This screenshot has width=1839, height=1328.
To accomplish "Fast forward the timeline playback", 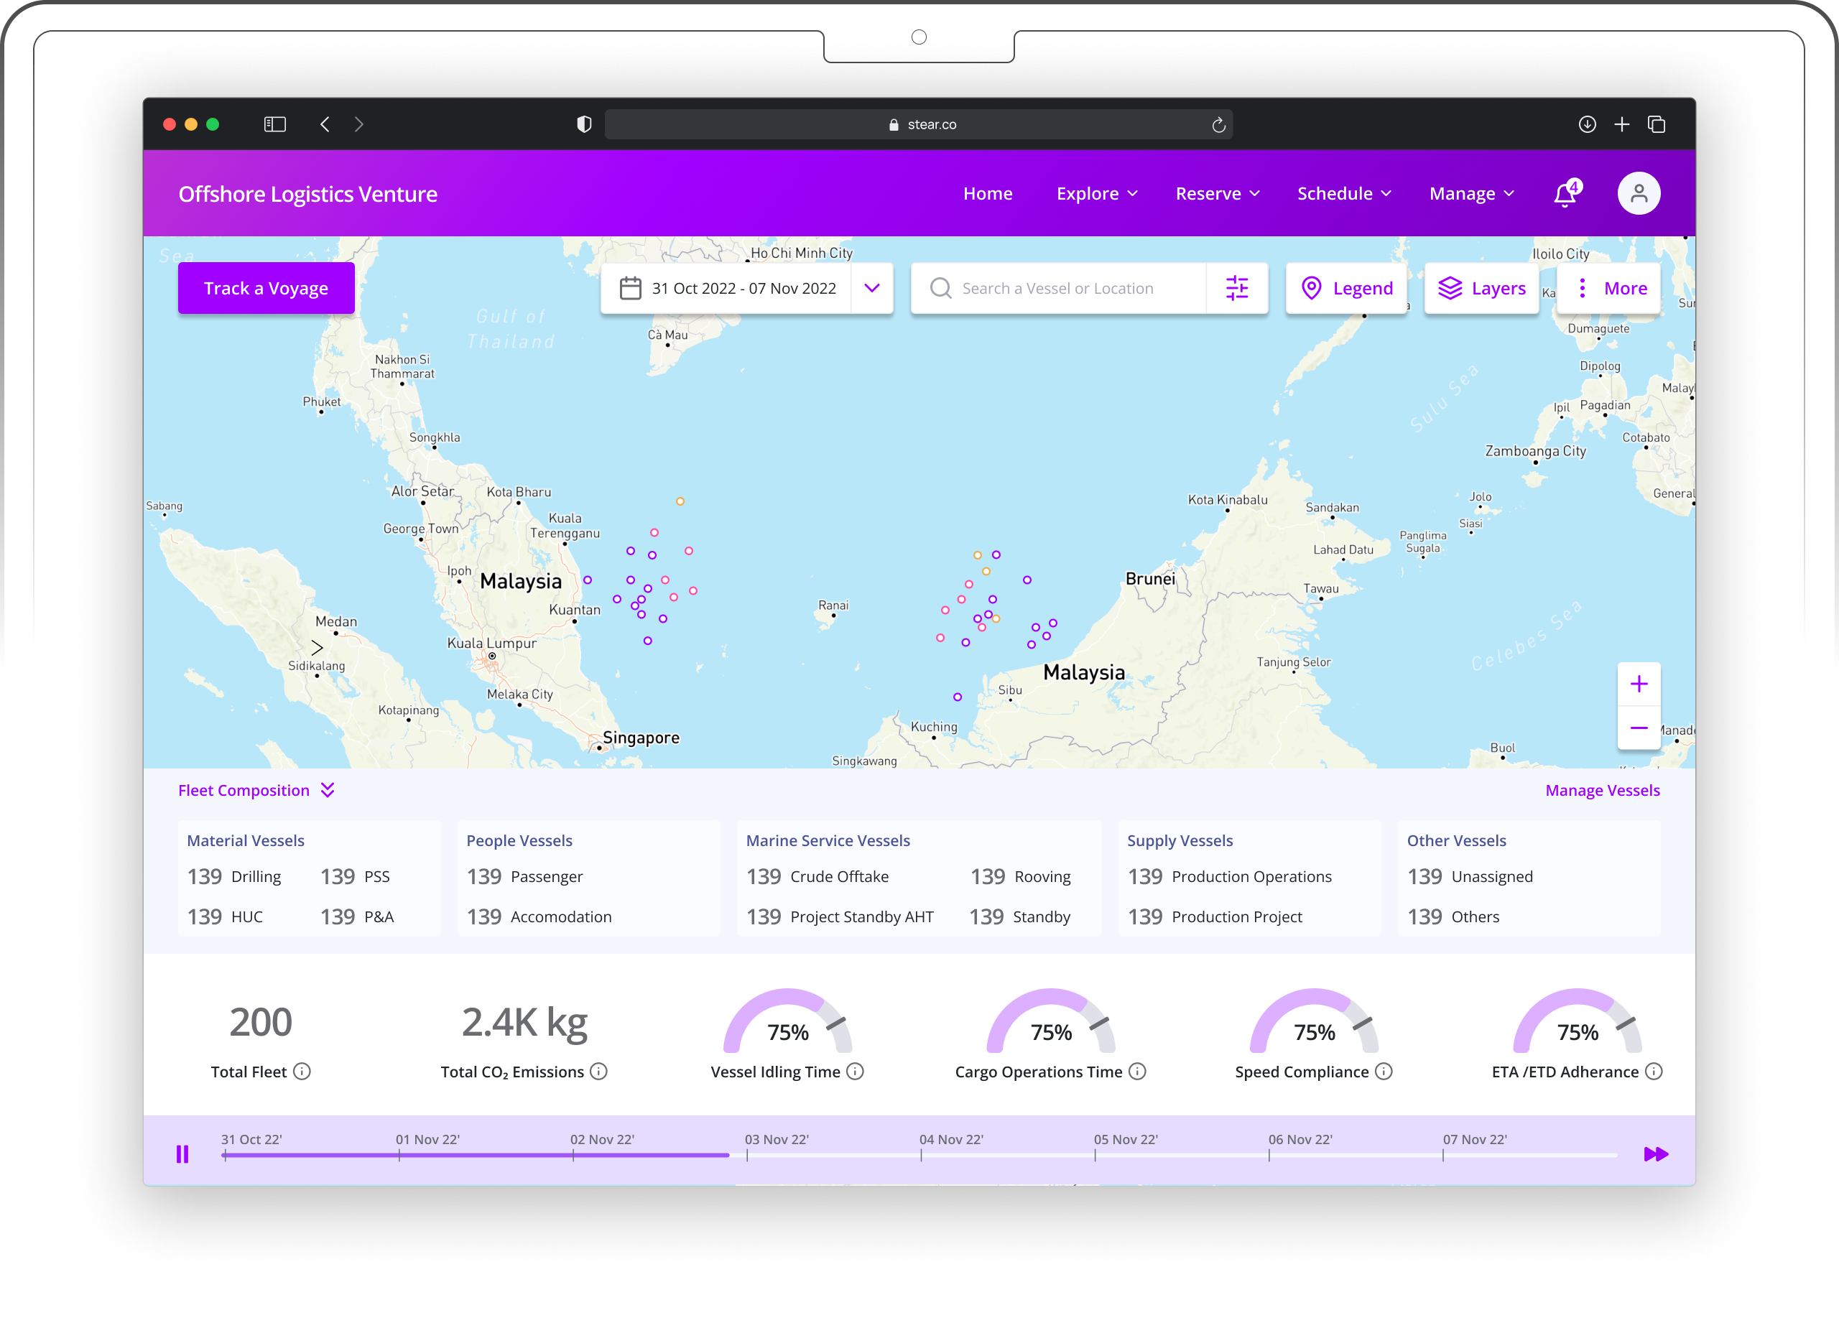I will pos(1655,1153).
